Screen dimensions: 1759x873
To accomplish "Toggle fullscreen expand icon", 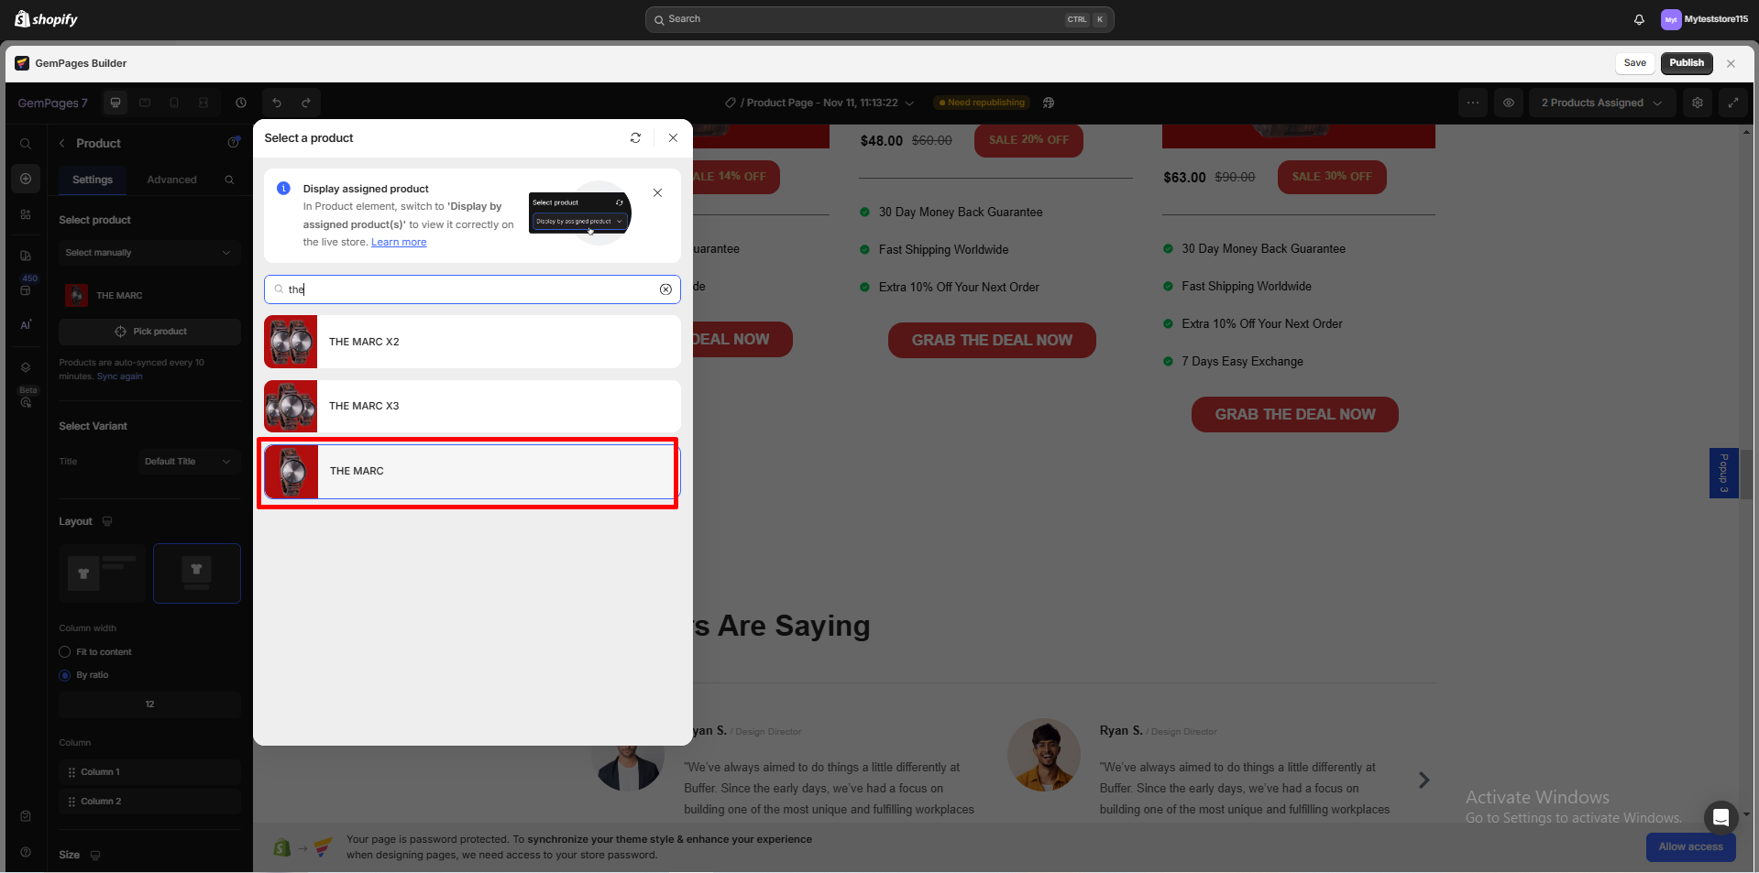I will [1733, 103].
